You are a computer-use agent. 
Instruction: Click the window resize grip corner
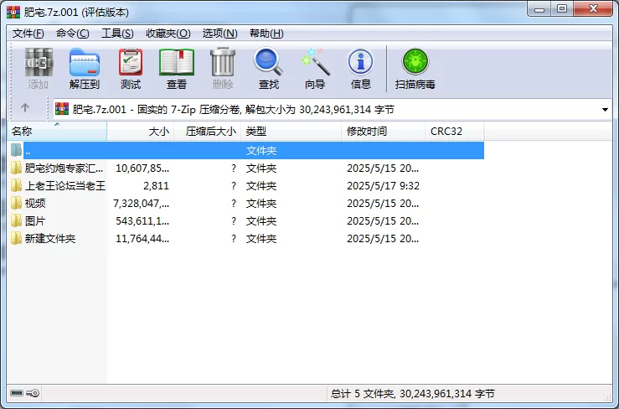pos(607,397)
